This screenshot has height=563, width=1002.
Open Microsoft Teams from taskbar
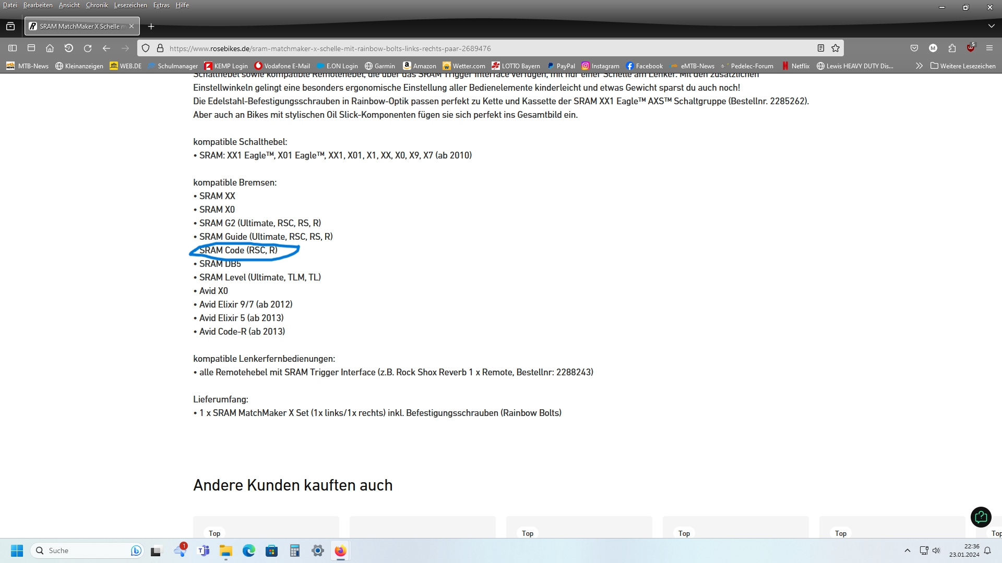pos(204,550)
